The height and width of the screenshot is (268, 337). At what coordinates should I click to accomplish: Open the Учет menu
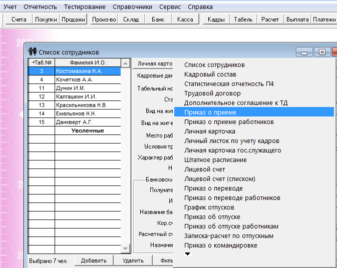click(10, 7)
